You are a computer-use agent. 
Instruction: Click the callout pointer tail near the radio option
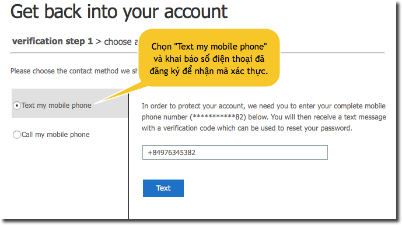121,94
